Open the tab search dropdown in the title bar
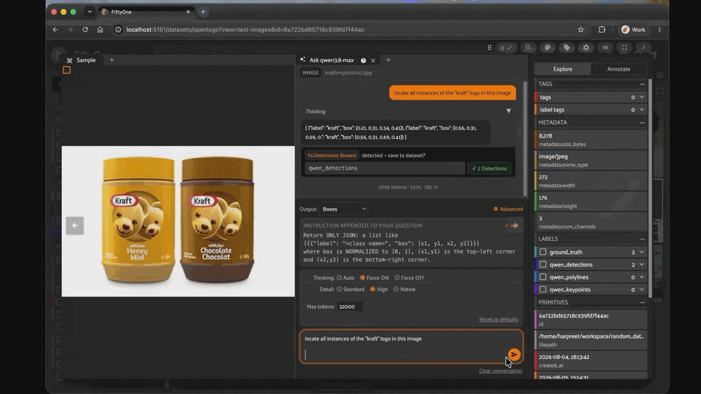This screenshot has height=394, width=701. [x=89, y=12]
